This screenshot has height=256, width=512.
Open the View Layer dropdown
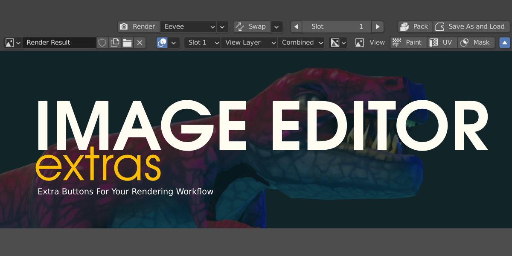(249, 42)
